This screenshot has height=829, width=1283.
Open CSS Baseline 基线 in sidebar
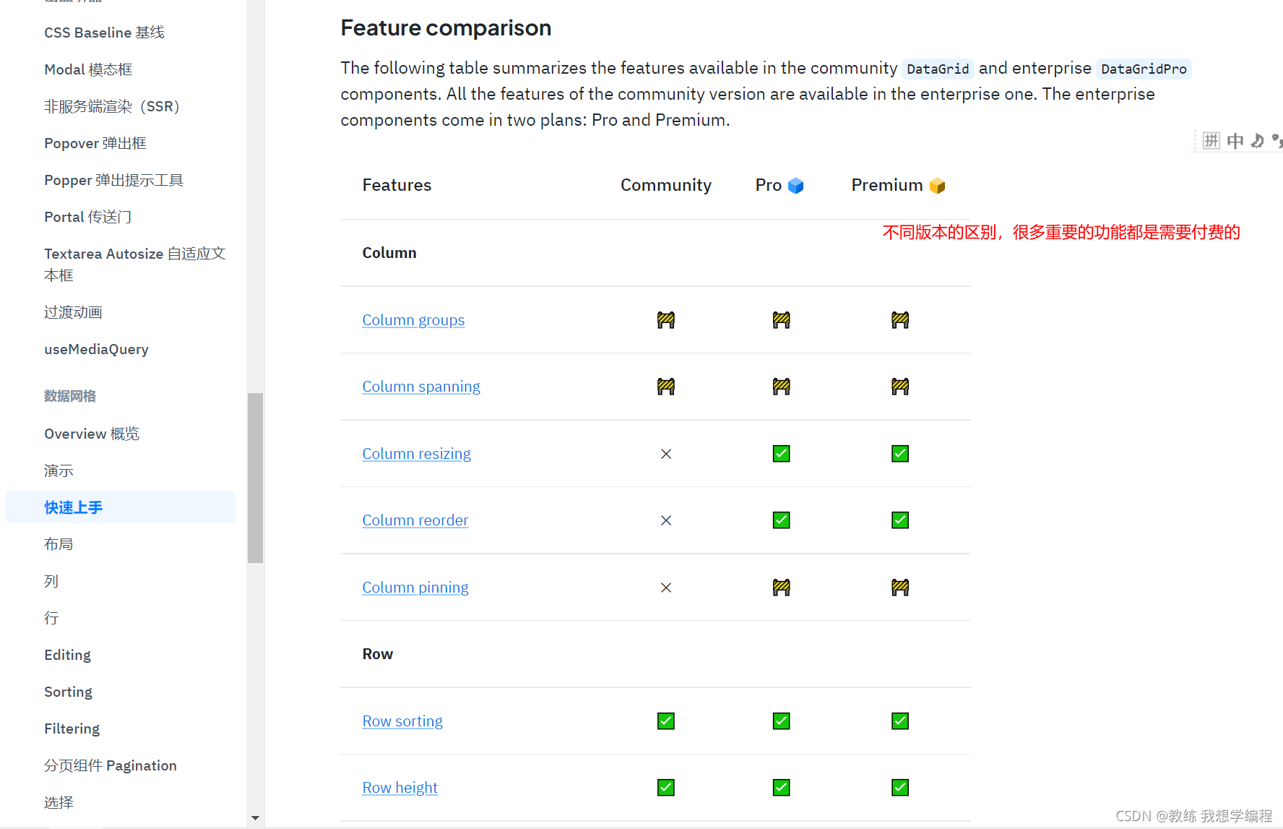point(104,33)
